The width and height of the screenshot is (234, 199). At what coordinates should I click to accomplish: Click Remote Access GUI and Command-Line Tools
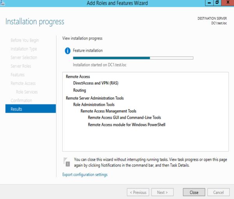[124, 117]
